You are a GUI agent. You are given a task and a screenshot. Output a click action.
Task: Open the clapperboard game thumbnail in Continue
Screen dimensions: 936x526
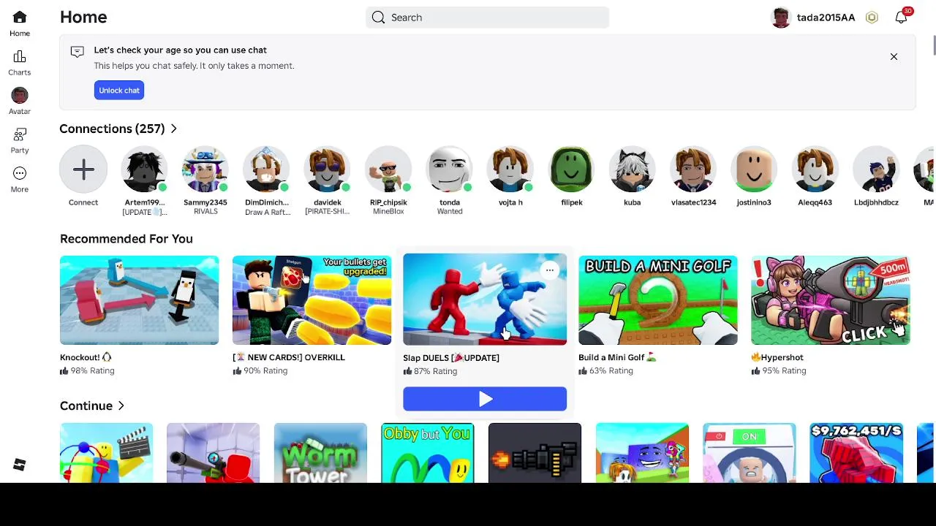point(106,453)
